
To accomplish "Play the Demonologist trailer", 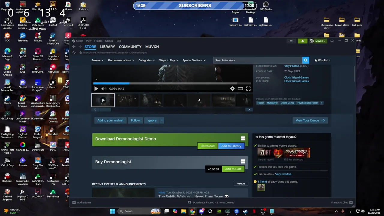I will click(x=96, y=88).
